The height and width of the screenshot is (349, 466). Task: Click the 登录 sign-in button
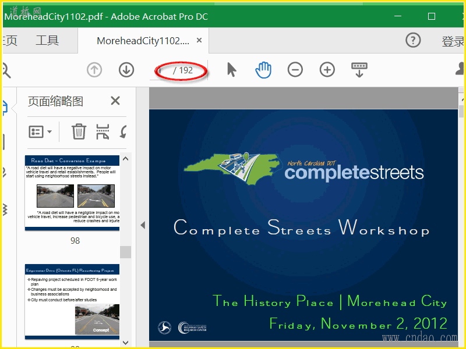pyautogui.click(x=453, y=41)
